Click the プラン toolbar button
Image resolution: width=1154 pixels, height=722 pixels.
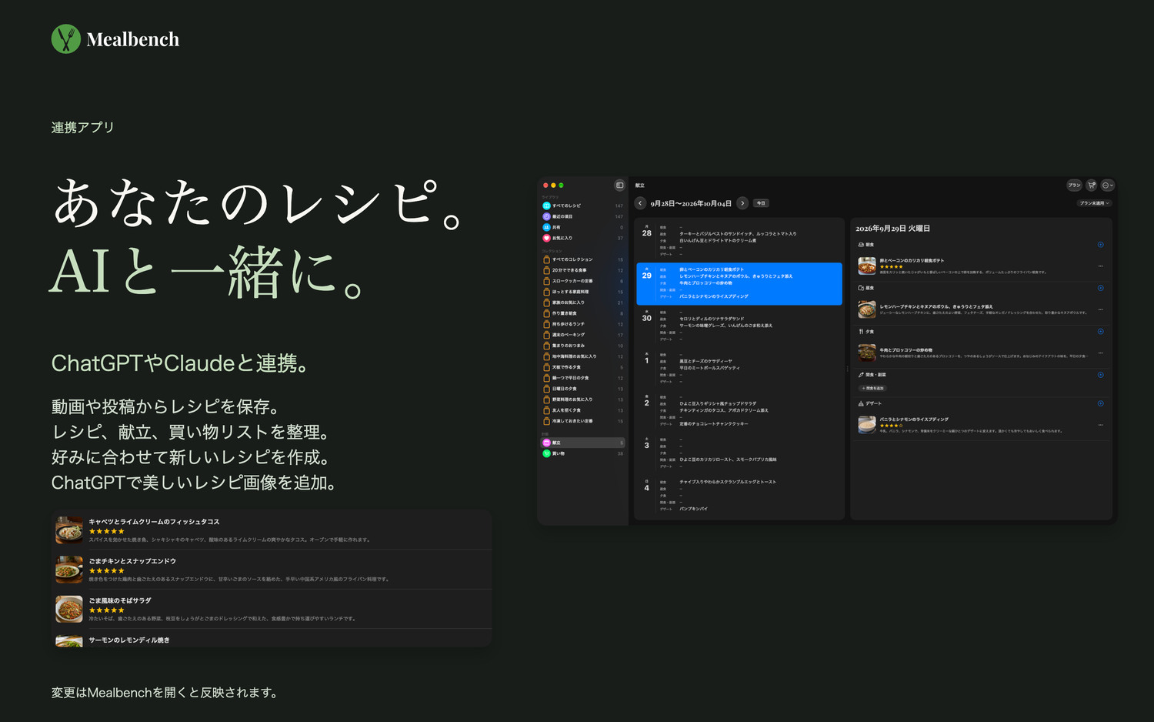1074,186
